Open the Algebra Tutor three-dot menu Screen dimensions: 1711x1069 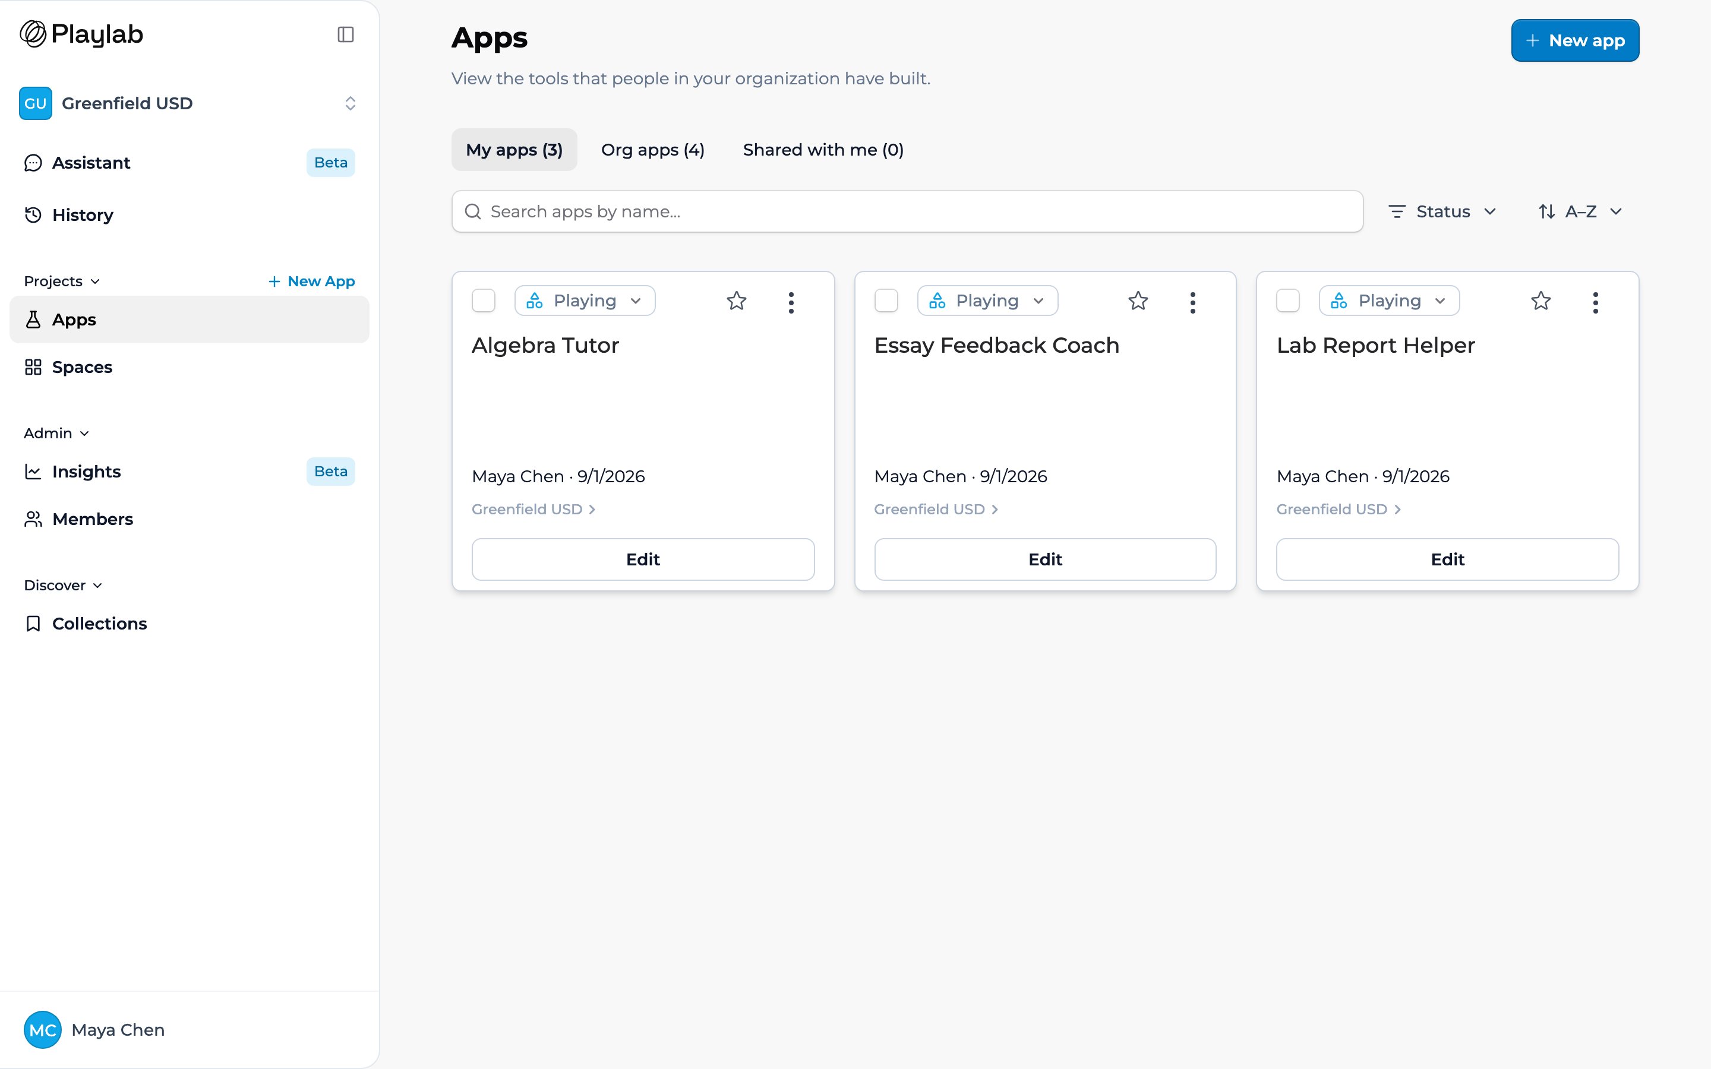tap(791, 303)
